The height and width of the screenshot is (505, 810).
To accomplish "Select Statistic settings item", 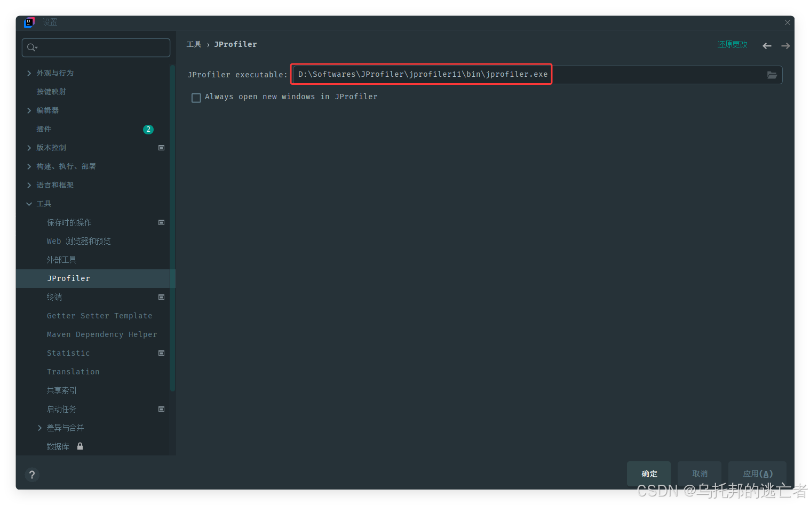I will [x=68, y=353].
